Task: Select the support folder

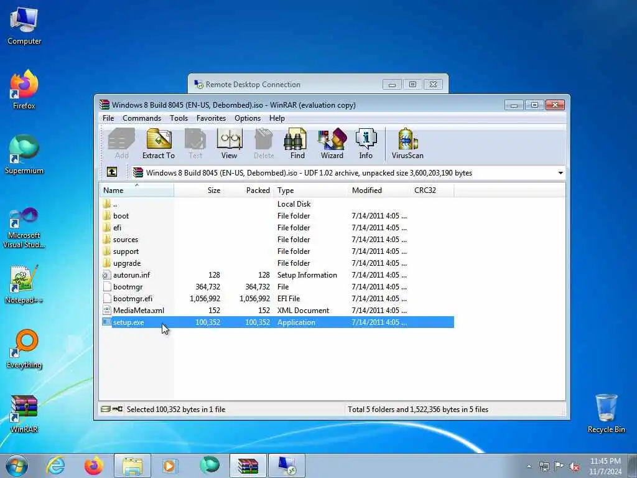Action: (x=277, y=251)
